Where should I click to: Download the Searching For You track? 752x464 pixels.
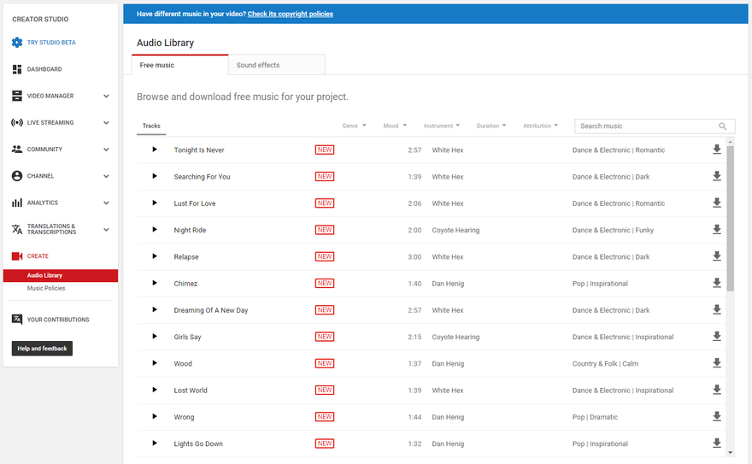(x=717, y=177)
